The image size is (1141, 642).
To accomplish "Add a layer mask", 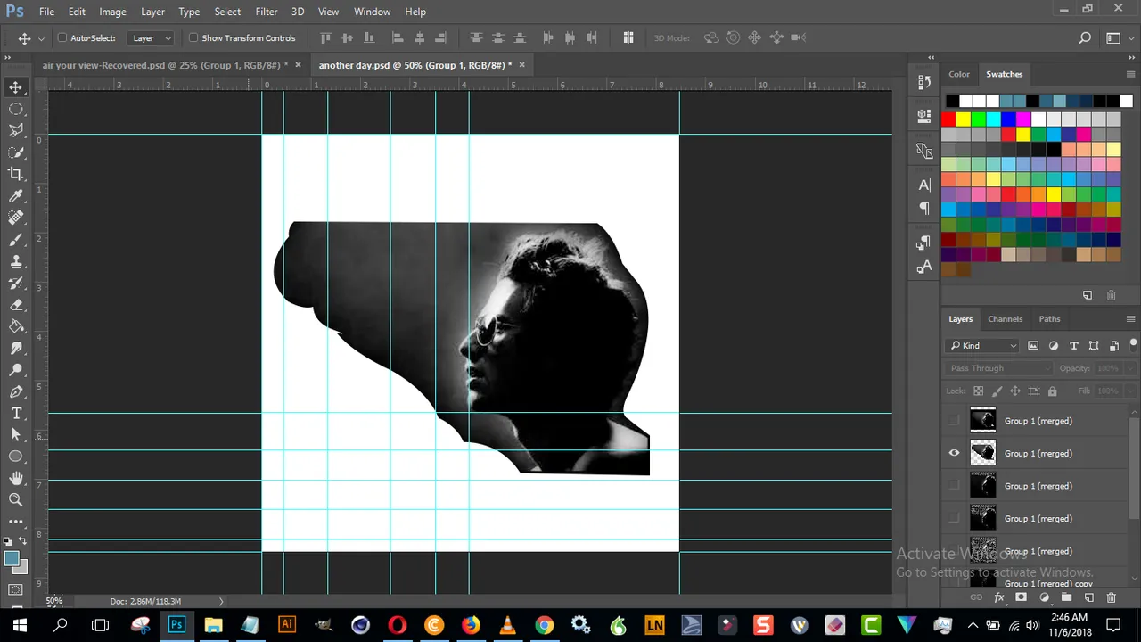I will 1021,597.
